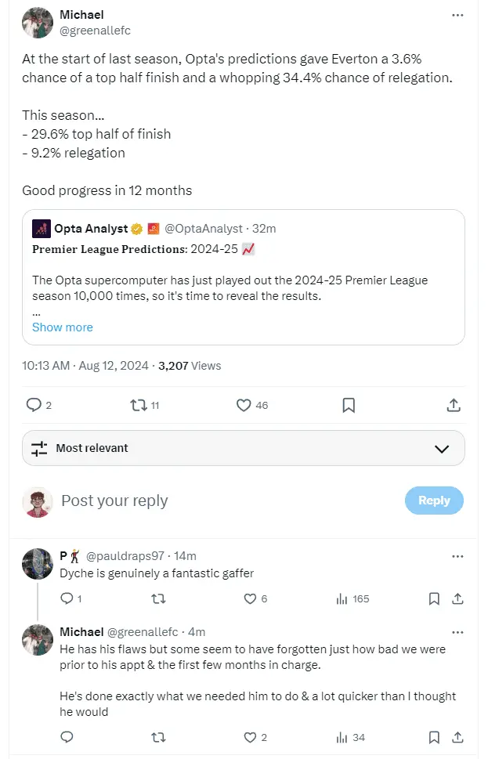
Task: Reply to Michael's main post
Action: pos(34,405)
